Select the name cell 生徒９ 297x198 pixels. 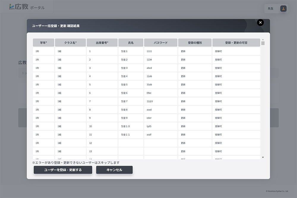pyautogui.click(x=131, y=118)
